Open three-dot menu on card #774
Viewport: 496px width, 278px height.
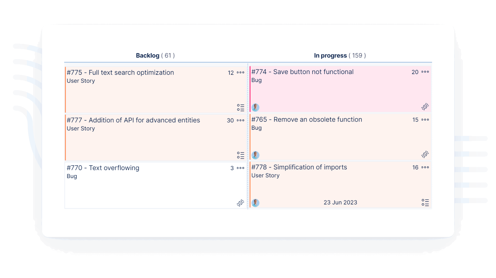pos(425,72)
